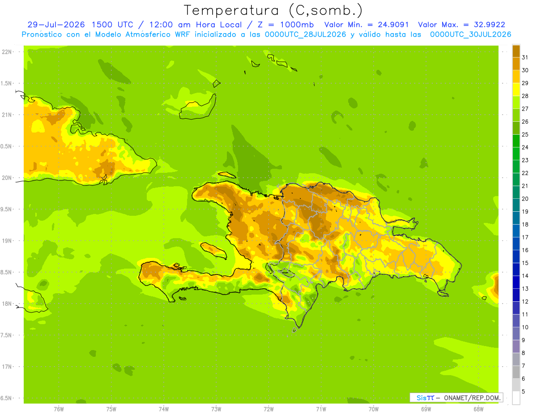Click the '75W' longitude label
The height and width of the screenshot is (415, 537).
pos(111,409)
